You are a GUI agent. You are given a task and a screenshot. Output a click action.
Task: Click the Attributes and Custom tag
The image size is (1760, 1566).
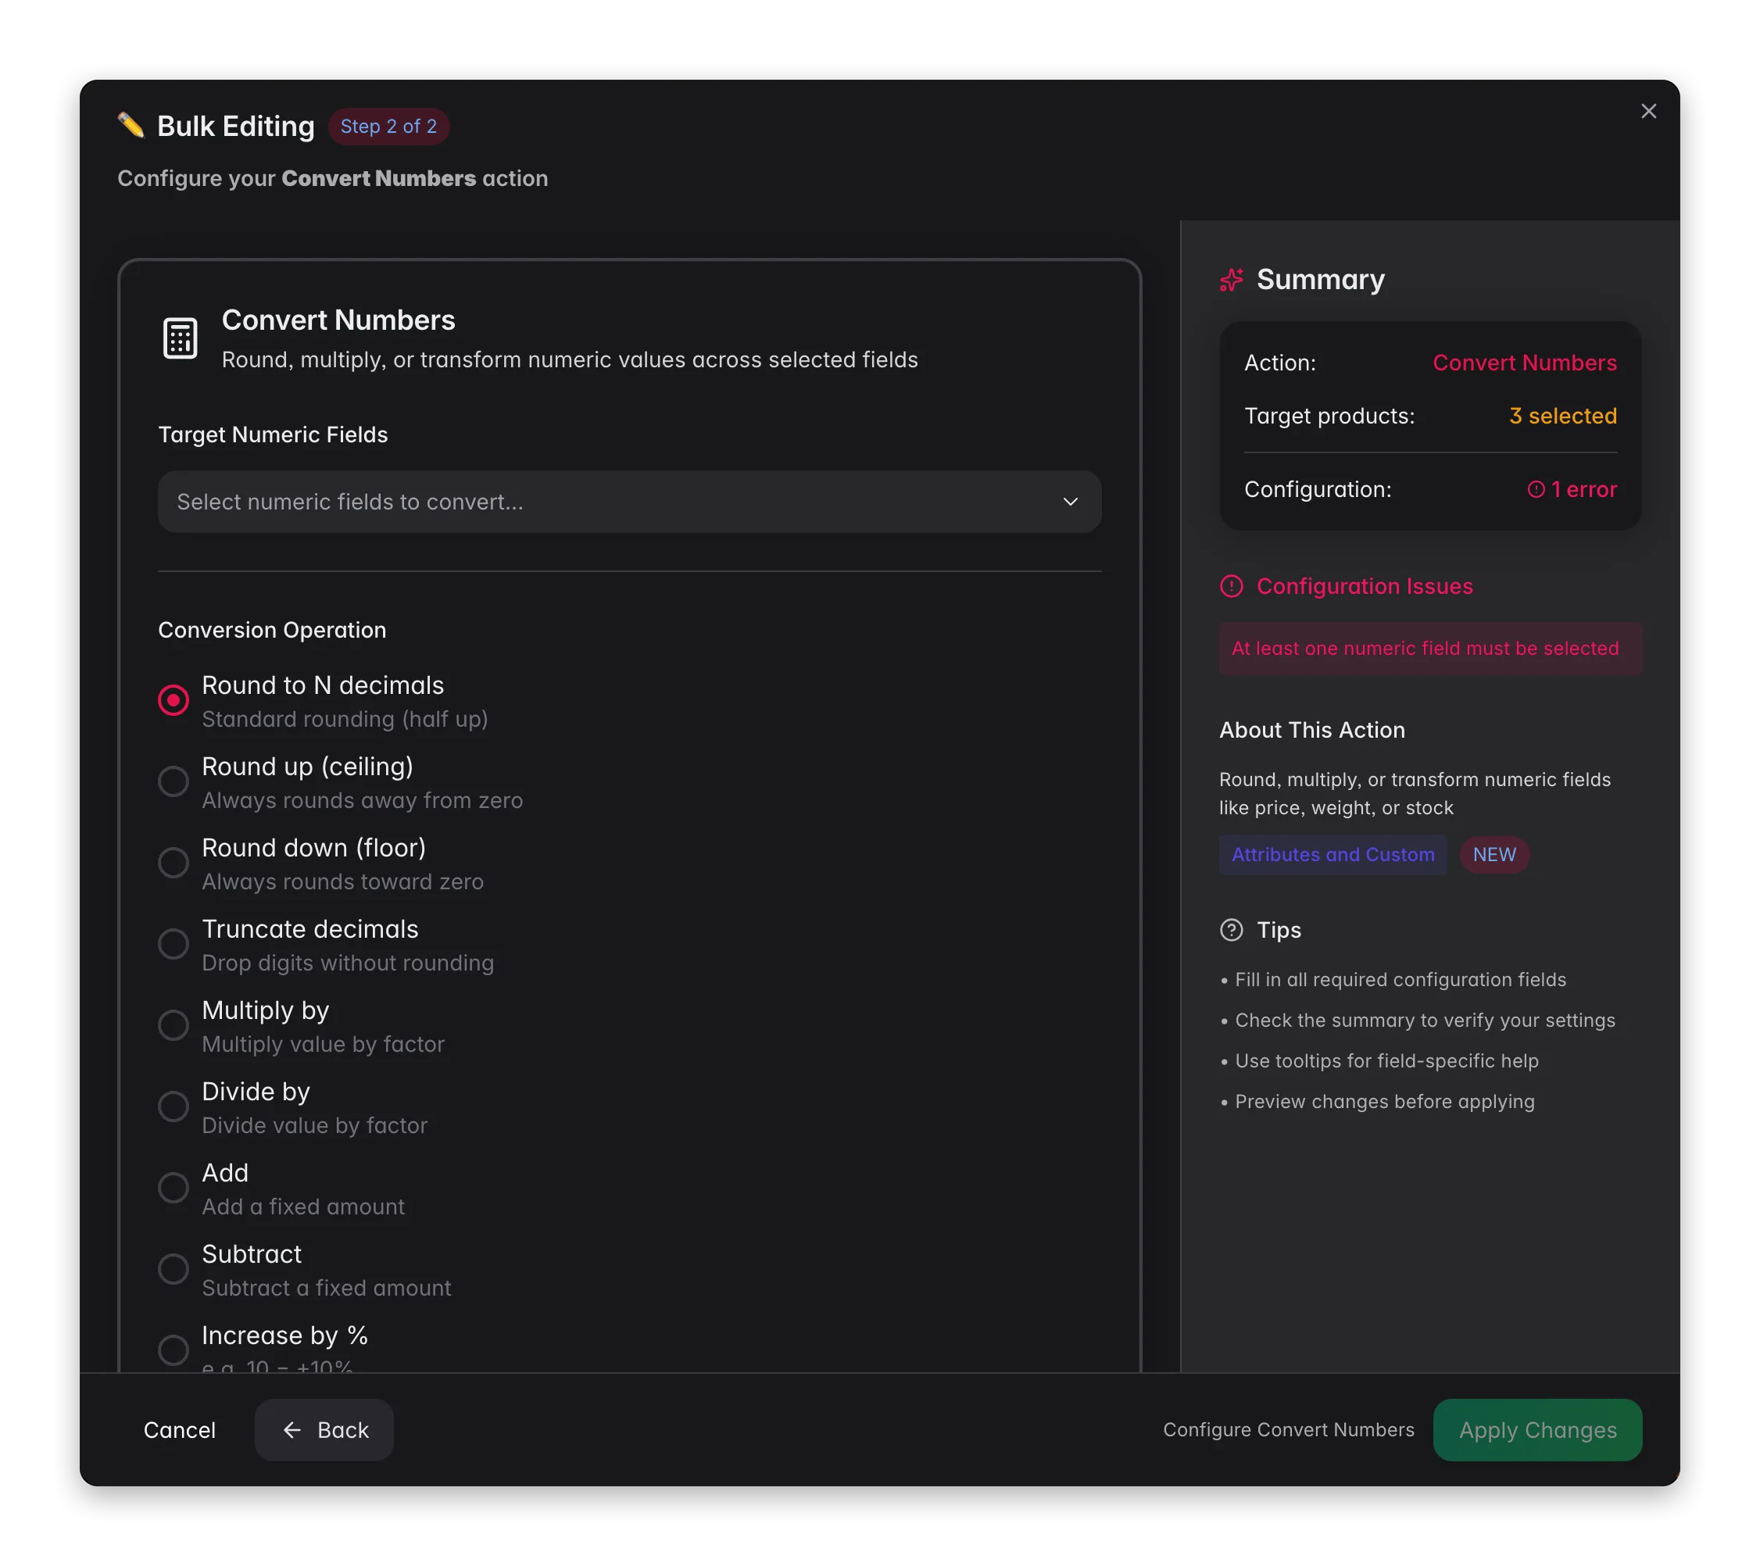(x=1333, y=855)
